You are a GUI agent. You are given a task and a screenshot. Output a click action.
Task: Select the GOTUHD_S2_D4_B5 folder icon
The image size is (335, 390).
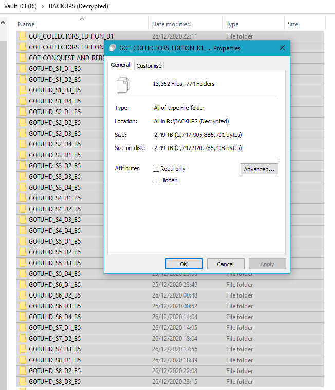pyautogui.click(x=23, y=144)
